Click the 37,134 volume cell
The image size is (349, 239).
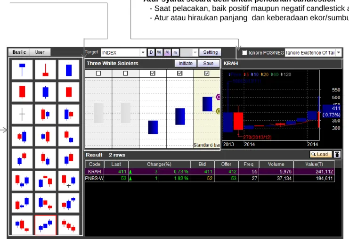tap(276, 178)
